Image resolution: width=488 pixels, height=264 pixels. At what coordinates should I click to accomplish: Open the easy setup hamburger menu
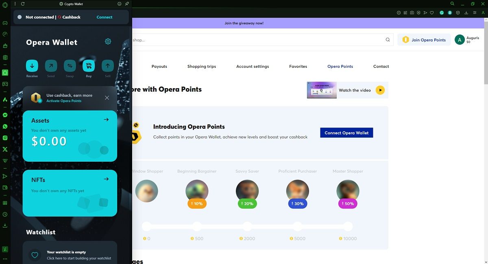[x=475, y=13]
